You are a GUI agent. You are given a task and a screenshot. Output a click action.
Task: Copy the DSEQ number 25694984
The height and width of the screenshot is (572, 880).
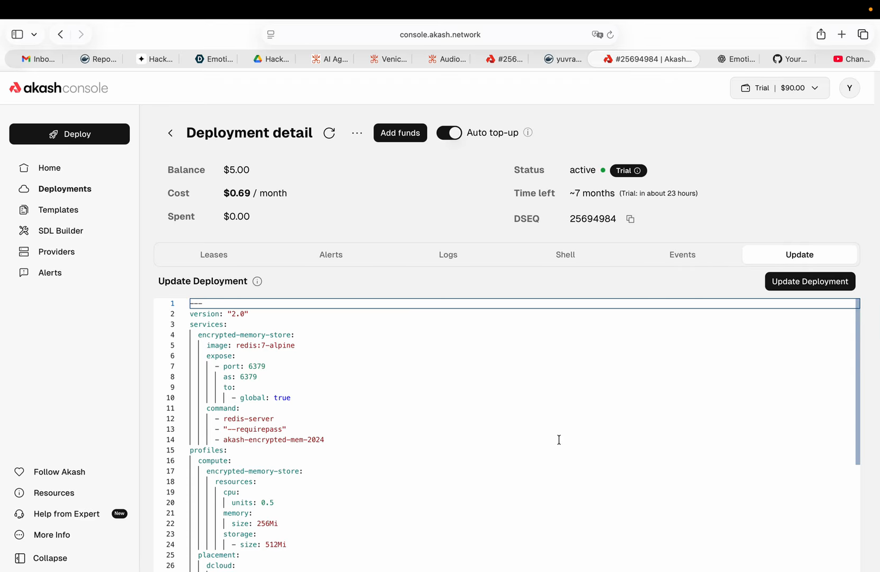click(x=630, y=219)
